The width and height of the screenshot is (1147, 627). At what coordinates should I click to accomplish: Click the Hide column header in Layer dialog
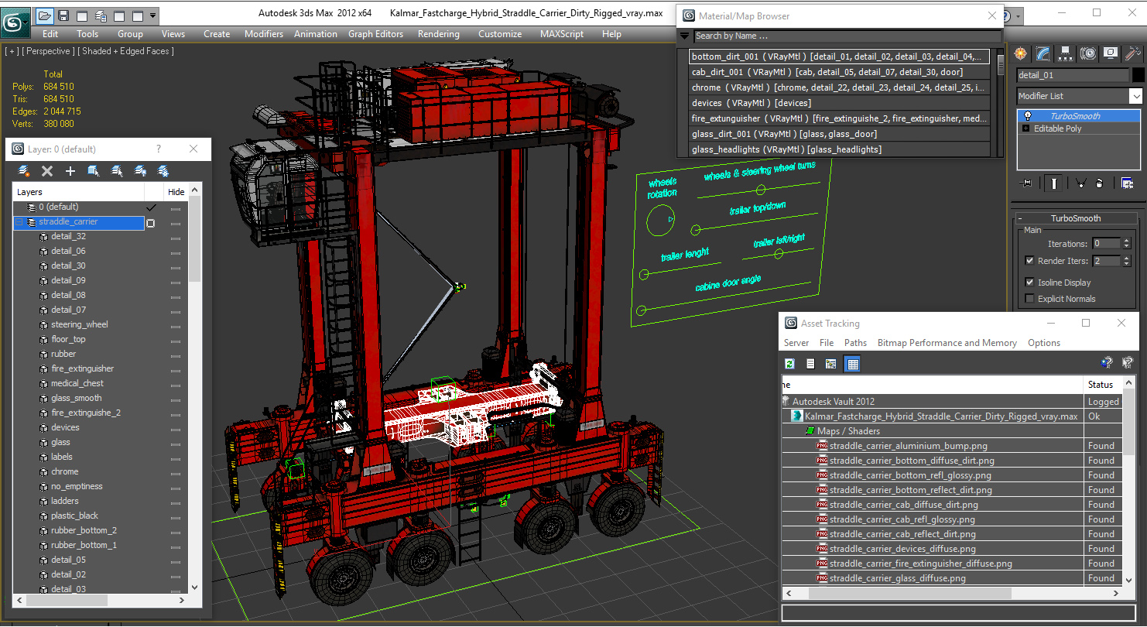(x=176, y=192)
